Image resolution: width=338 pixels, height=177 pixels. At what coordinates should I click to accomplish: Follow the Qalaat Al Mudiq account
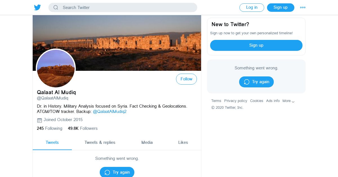pos(186,79)
